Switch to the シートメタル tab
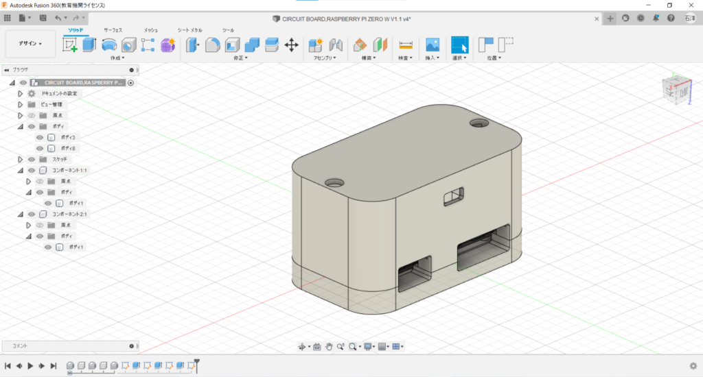The image size is (703, 377). coord(189,30)
